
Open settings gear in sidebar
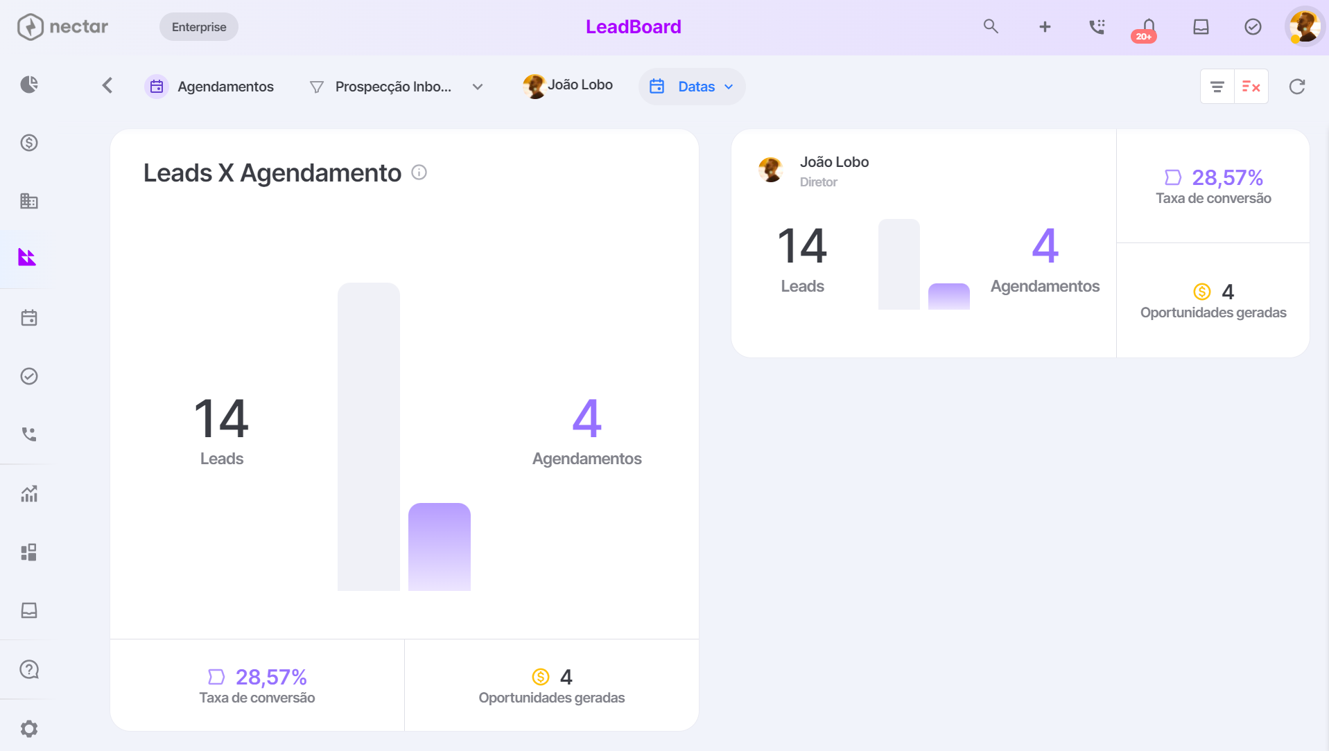tap(29, 729)
